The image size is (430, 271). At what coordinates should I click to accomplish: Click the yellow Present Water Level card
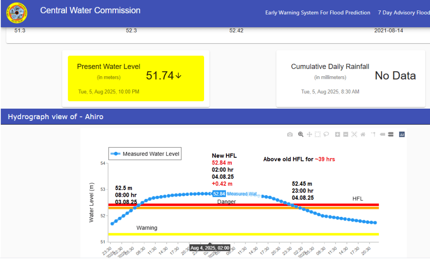[136, 78]
